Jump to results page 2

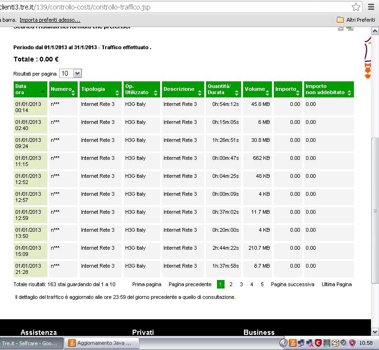(231, 284)
